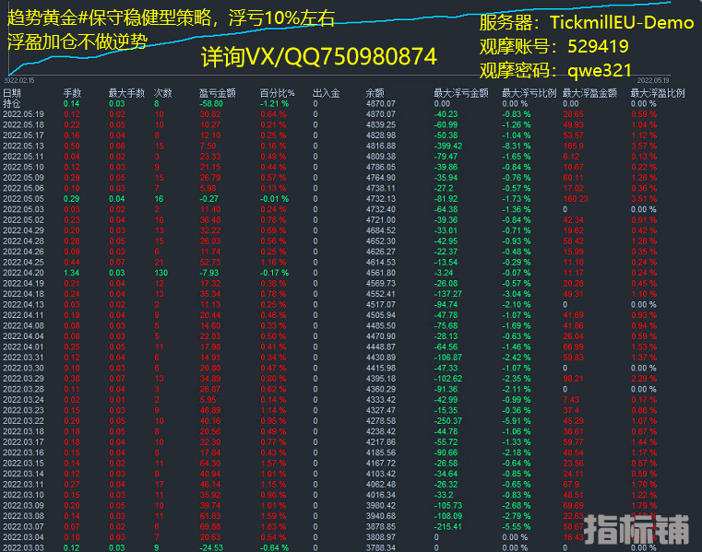Image resolution: width=702 pixels, height=552 pixels.
Task: Click the balance 4721.00 for 2022.05.02
Action: pos(381,220)
